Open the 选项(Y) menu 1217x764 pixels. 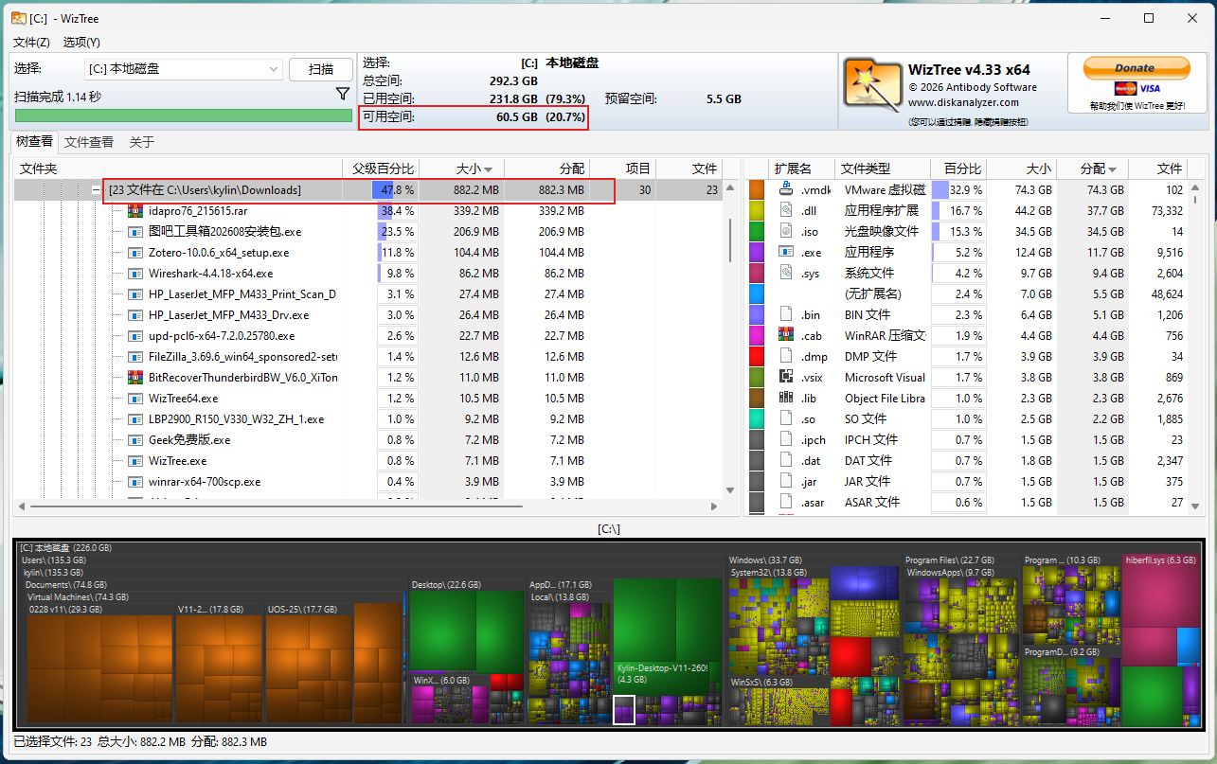pyautogui.click(x=81, y=43)
